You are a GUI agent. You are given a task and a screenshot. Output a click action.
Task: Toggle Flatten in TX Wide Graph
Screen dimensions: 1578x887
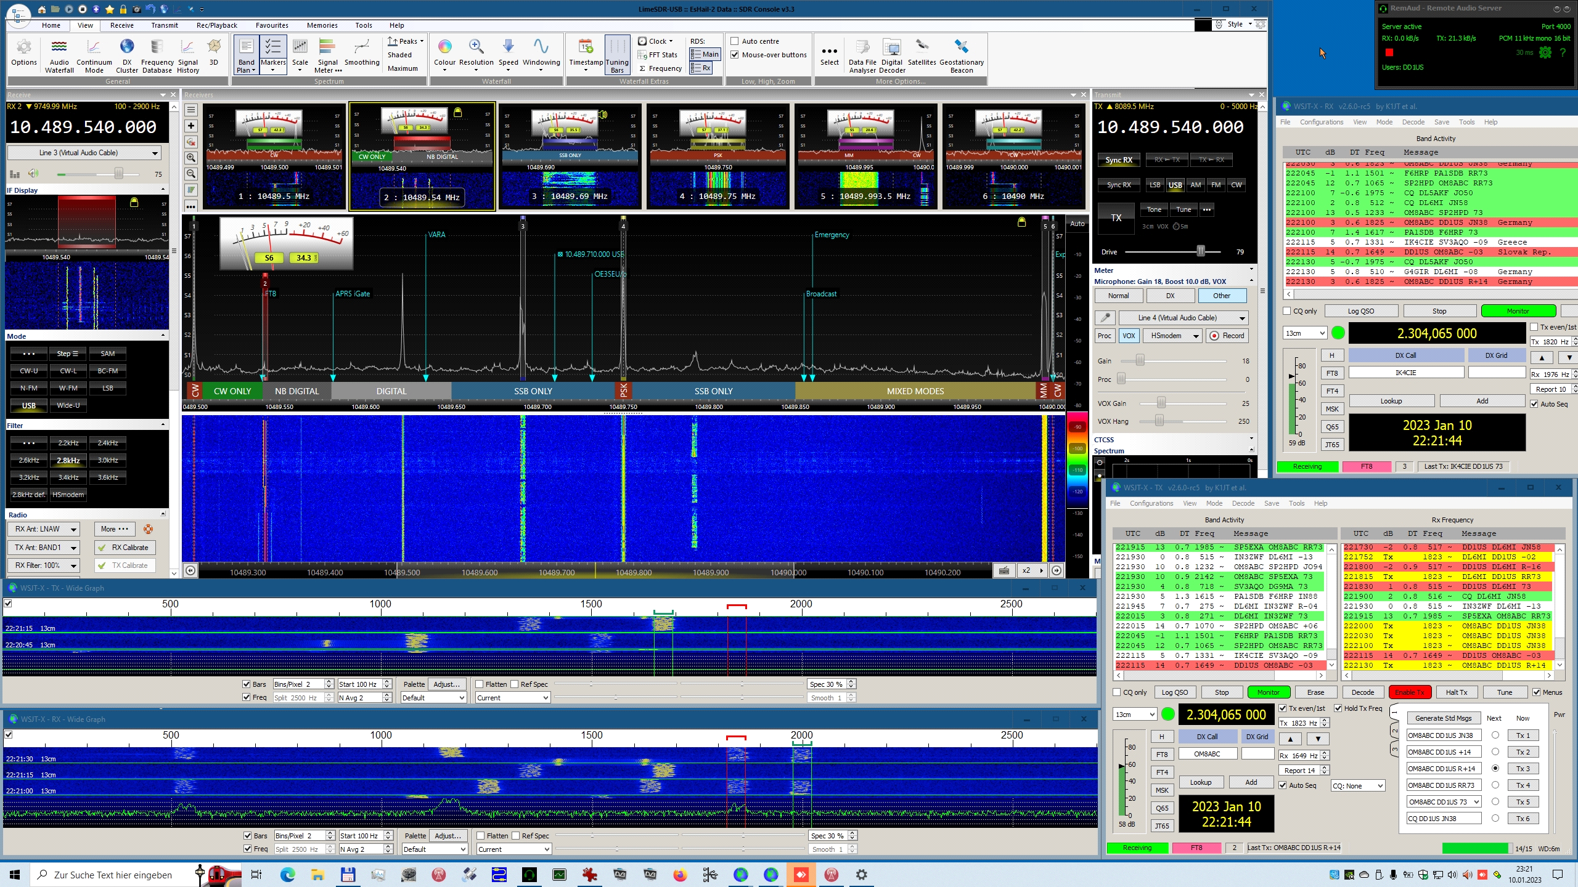click(x=480, y=684)
